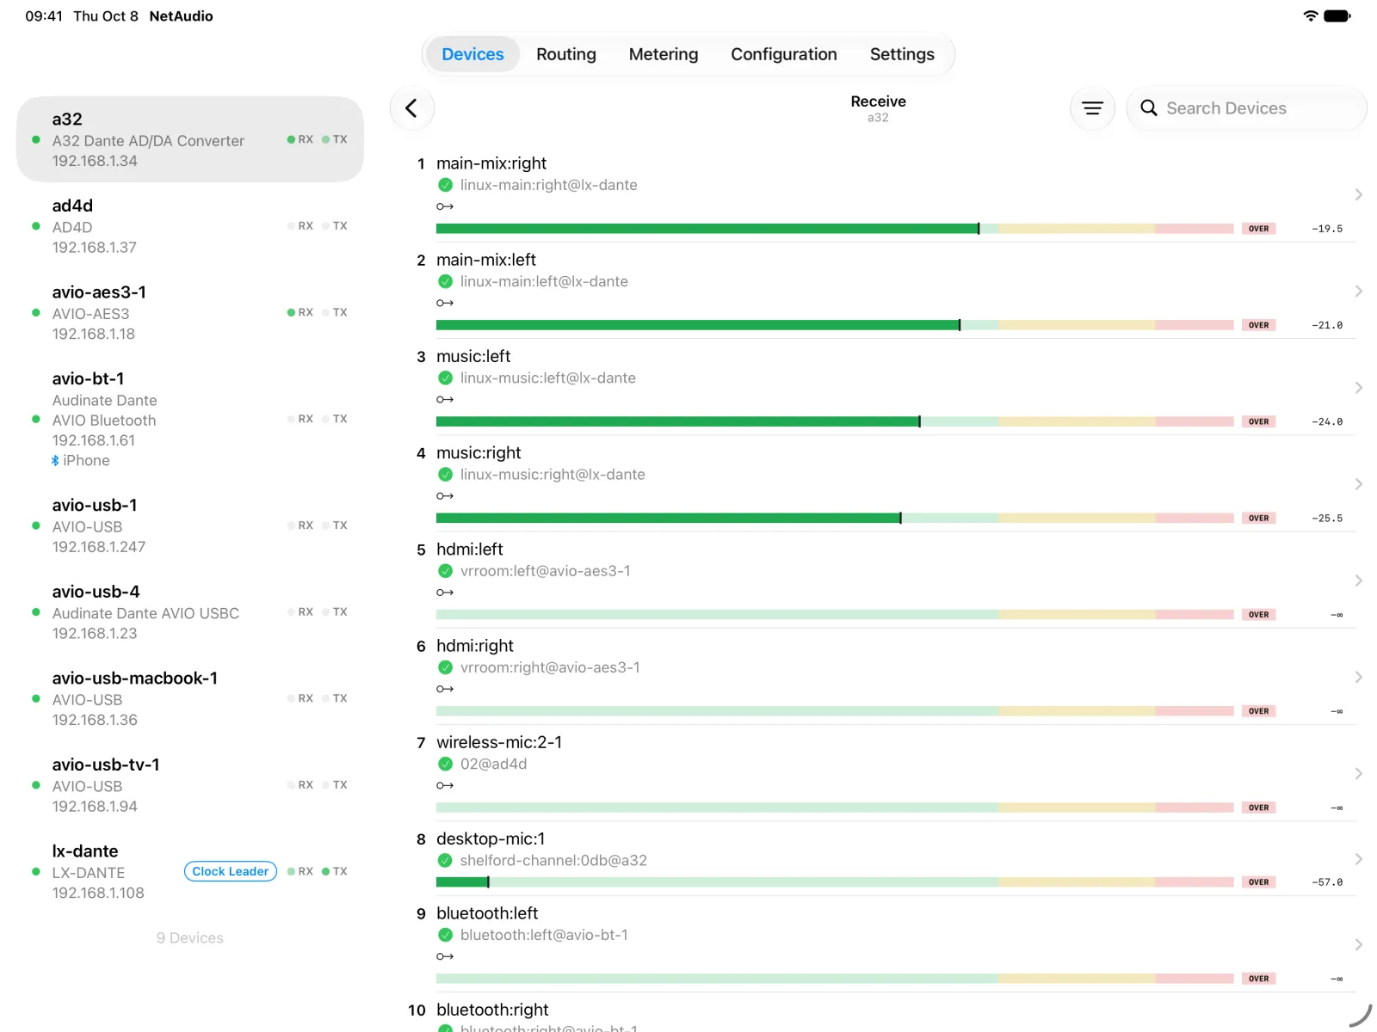
Task: Focus the Search Devices field
Action: click(x=1246, y=108)
